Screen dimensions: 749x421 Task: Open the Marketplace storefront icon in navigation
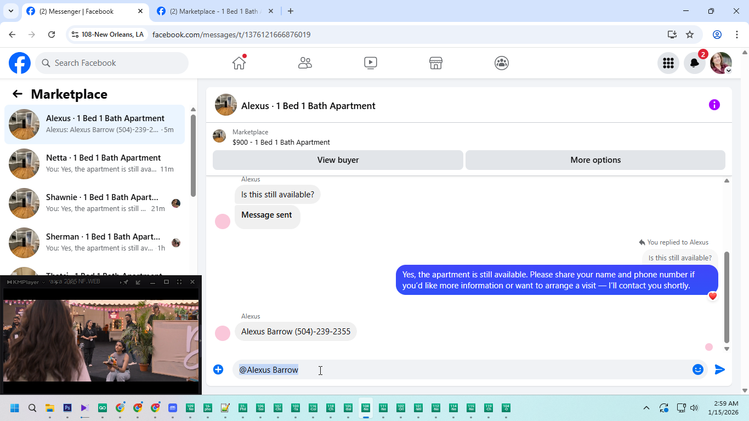pos(436,63)
